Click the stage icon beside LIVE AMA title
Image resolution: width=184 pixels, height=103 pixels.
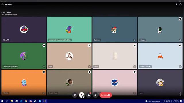3,4
